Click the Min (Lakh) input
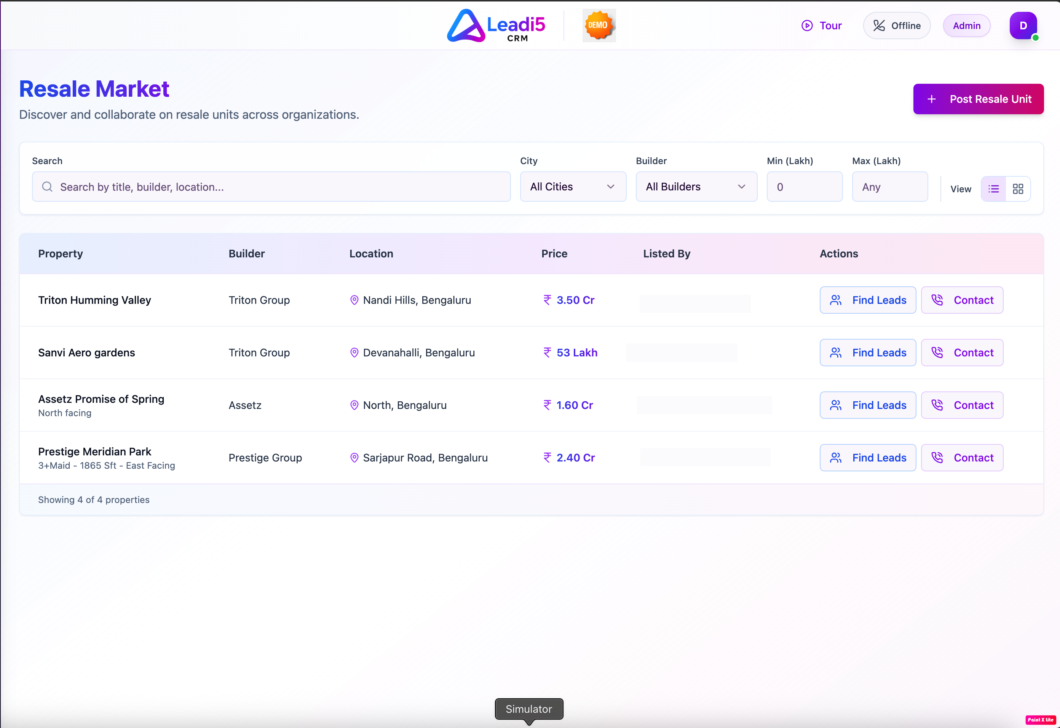Image resolution: width=1060 pixels, height=728 pixels. point(805,187)
